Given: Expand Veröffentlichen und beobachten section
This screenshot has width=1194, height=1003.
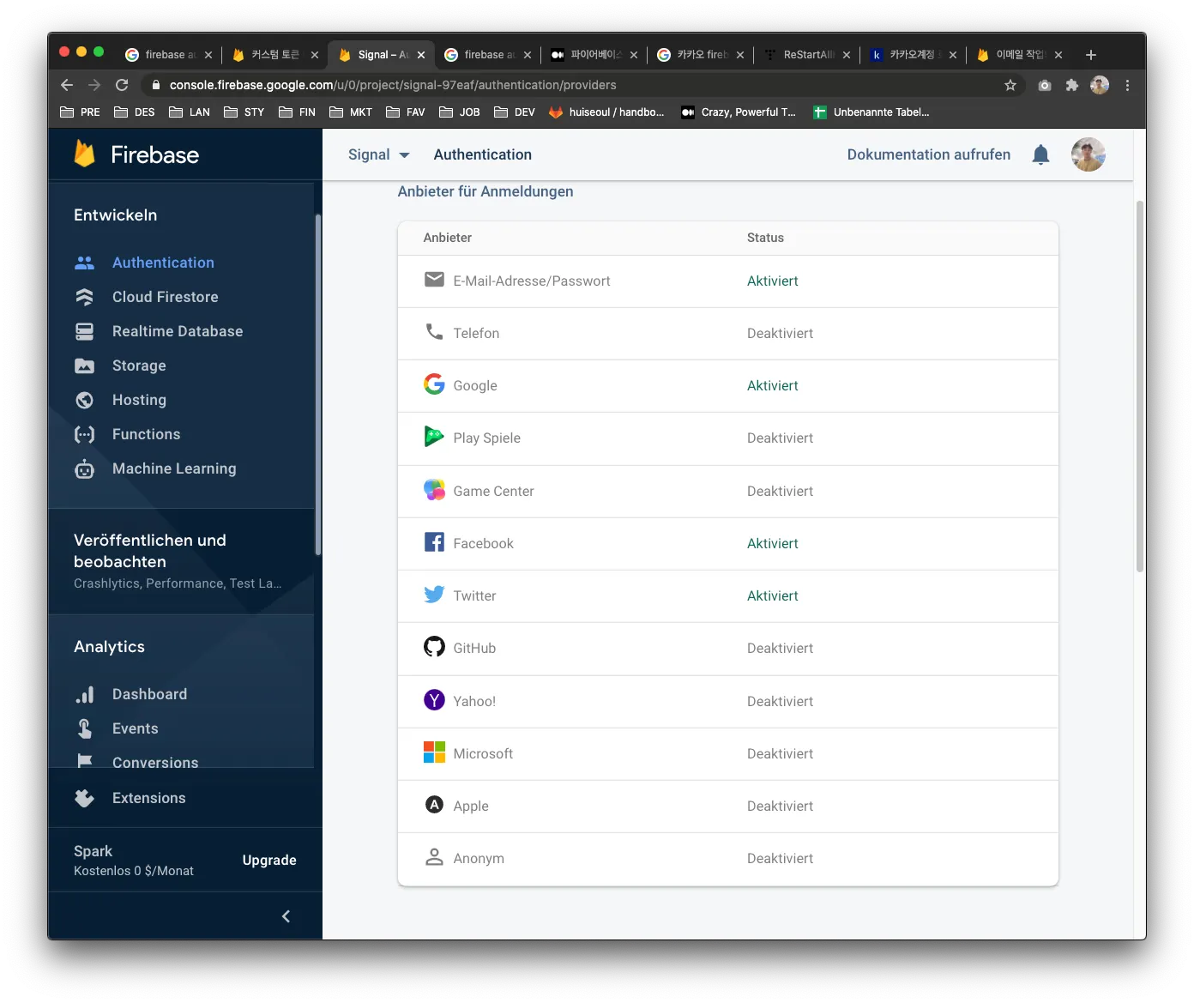Looking at the screenshot, I should (x=180, y=561).
